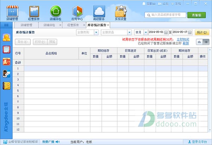
Task: Click the 期末结存 column group header
Action: (x=184, y=51)
